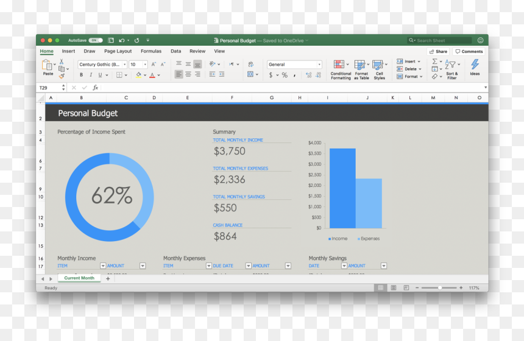Click the Copy icon
Screen dimensions: 524x341
[62, 69]
